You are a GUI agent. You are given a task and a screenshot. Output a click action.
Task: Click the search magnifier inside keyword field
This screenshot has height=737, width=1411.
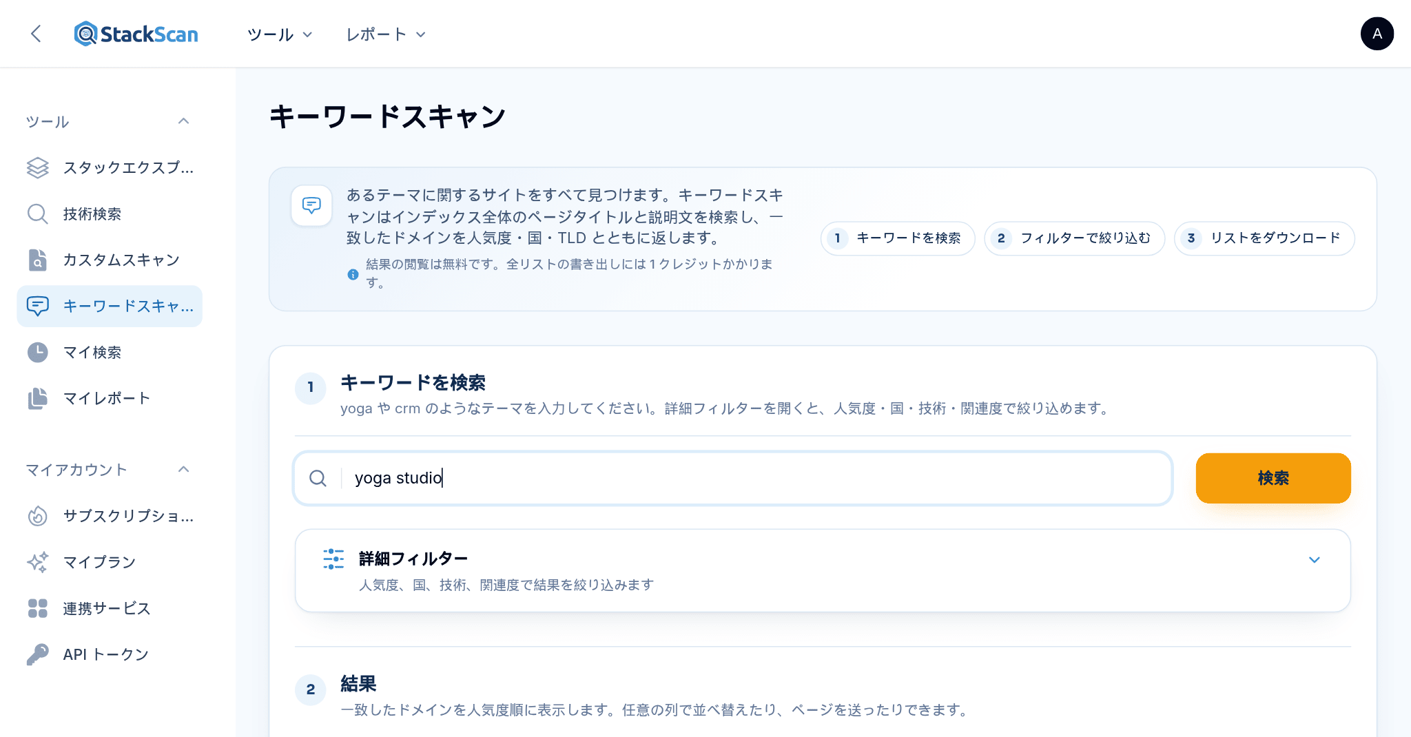coord(318,478)
